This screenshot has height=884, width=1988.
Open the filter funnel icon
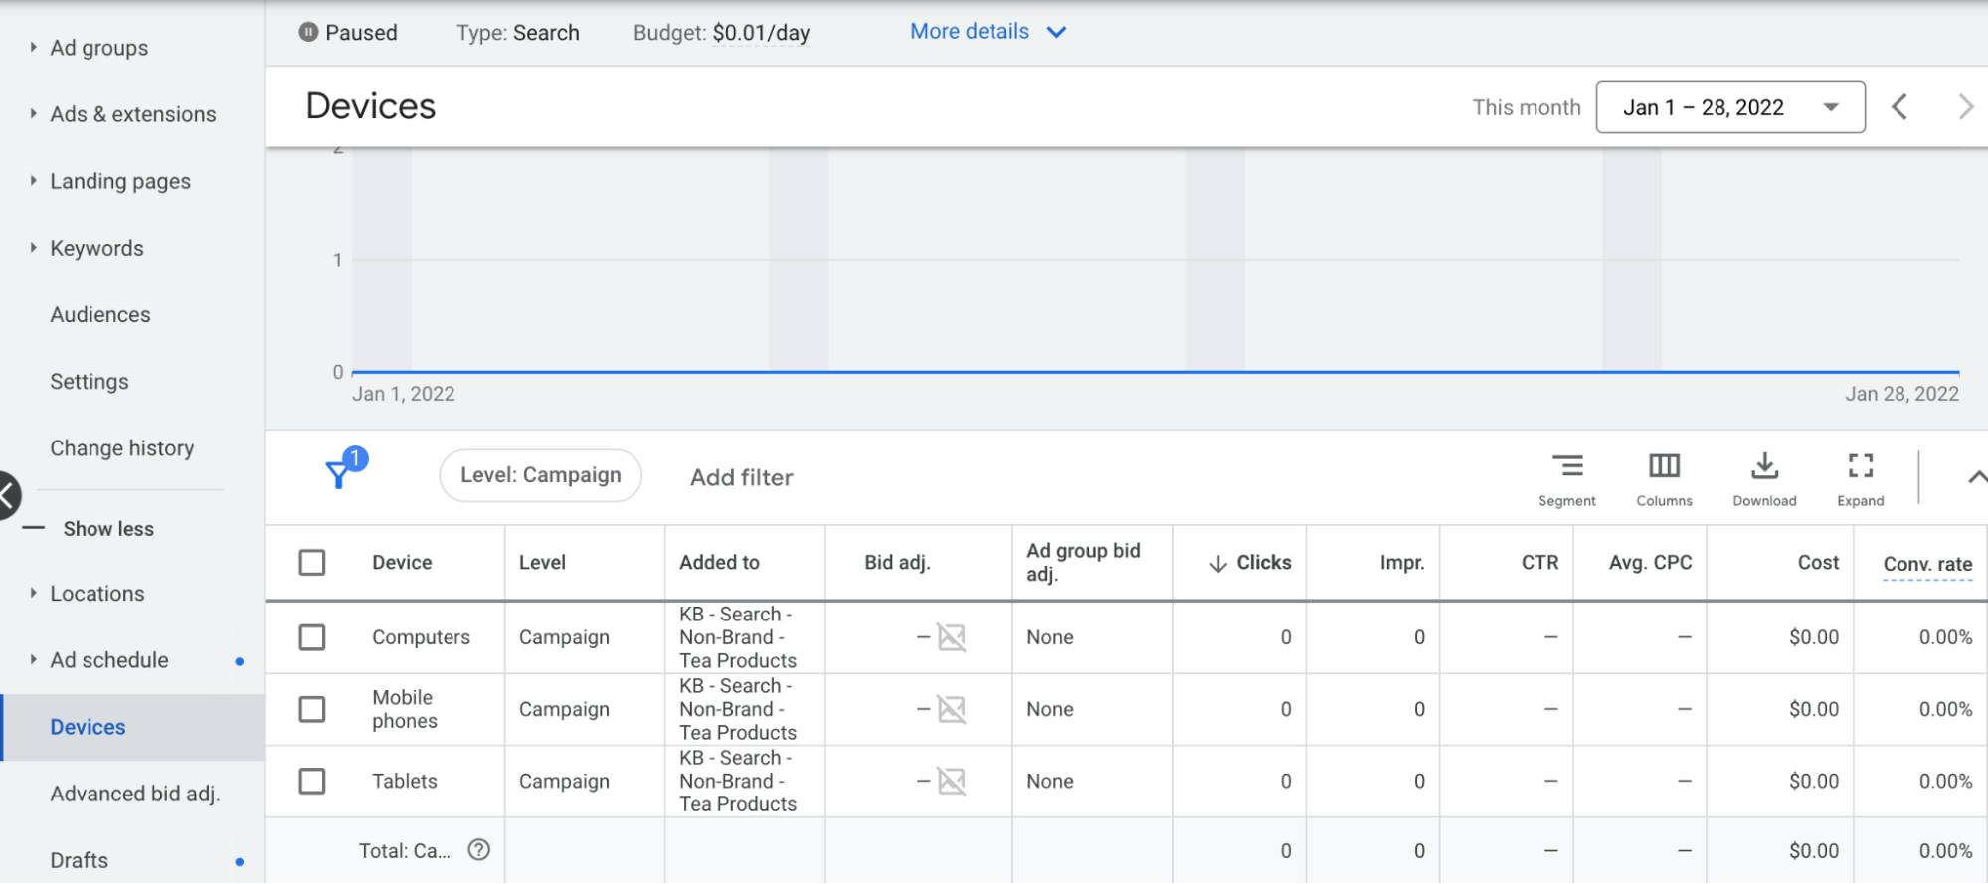339,474
